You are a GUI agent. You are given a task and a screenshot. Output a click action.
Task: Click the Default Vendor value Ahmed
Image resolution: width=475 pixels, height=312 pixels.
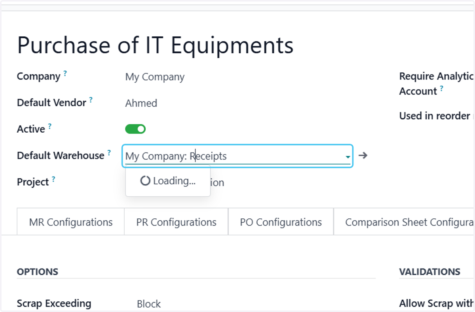[141, 103]
